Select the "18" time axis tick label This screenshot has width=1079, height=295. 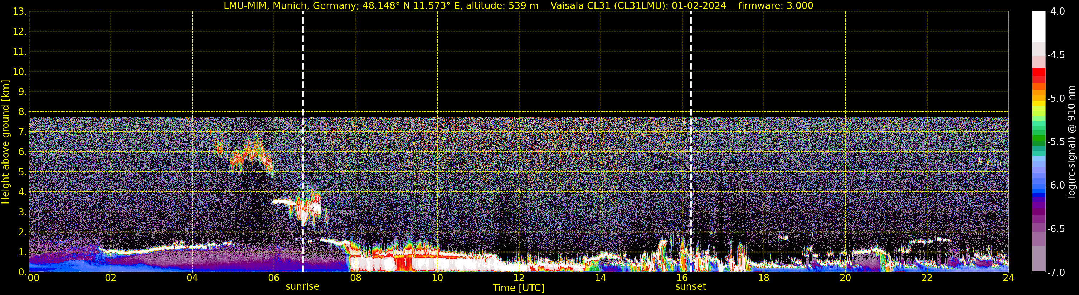click(x=764, y=278)
